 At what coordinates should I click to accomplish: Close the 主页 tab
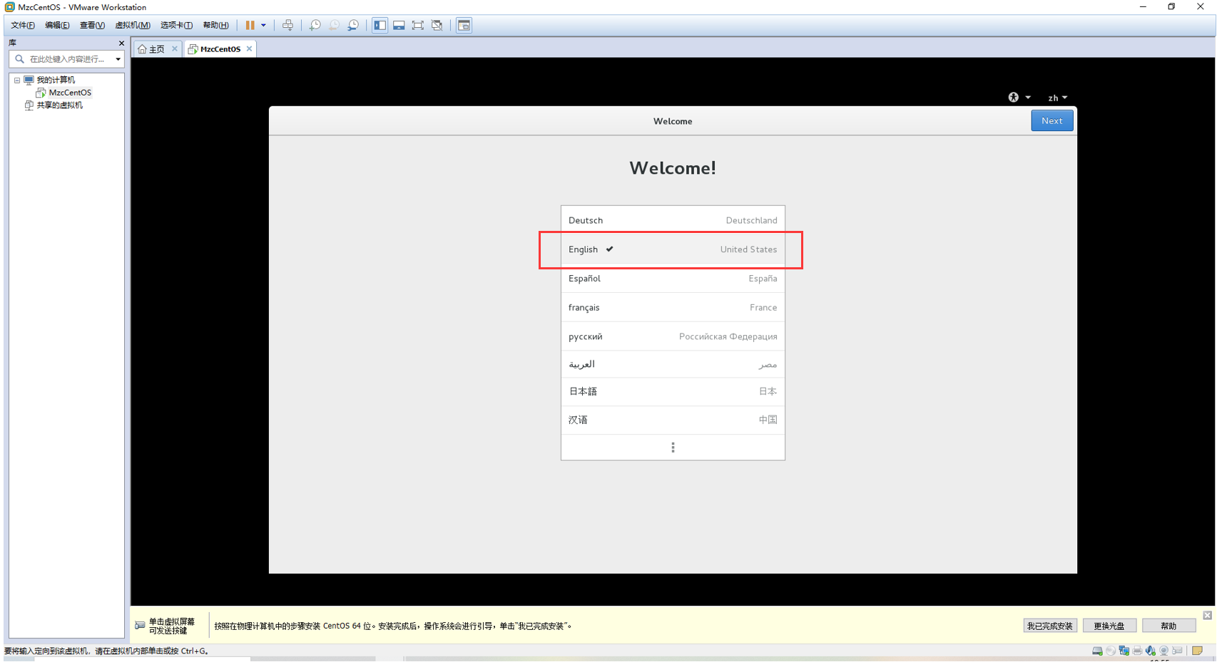(175, 49)
